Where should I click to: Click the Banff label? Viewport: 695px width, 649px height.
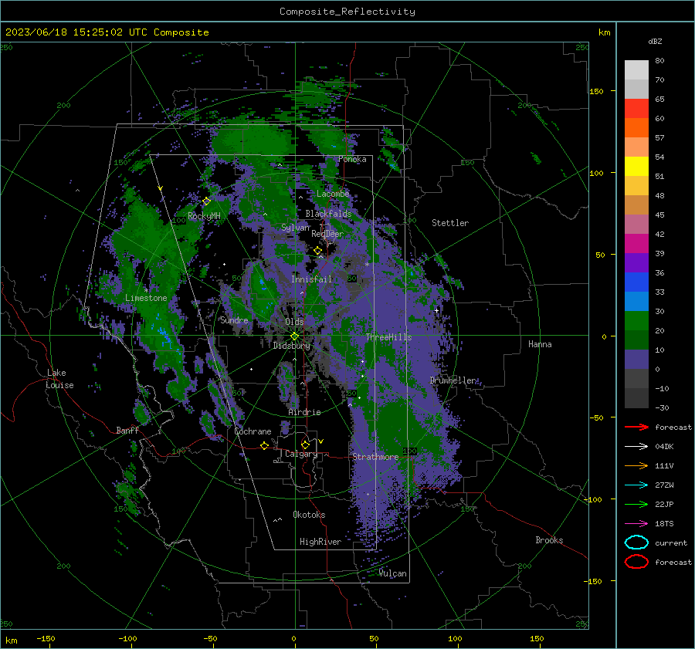(127, 430)
